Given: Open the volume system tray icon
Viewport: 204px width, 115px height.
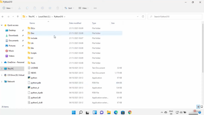Looking at the screenshot, I should tap(181, 112).
